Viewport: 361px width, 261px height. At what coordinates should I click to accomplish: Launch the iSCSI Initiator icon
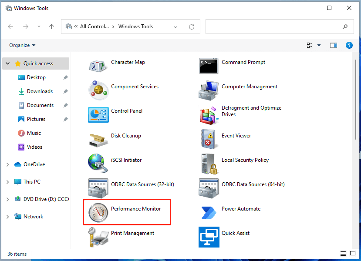click(98, 164)
